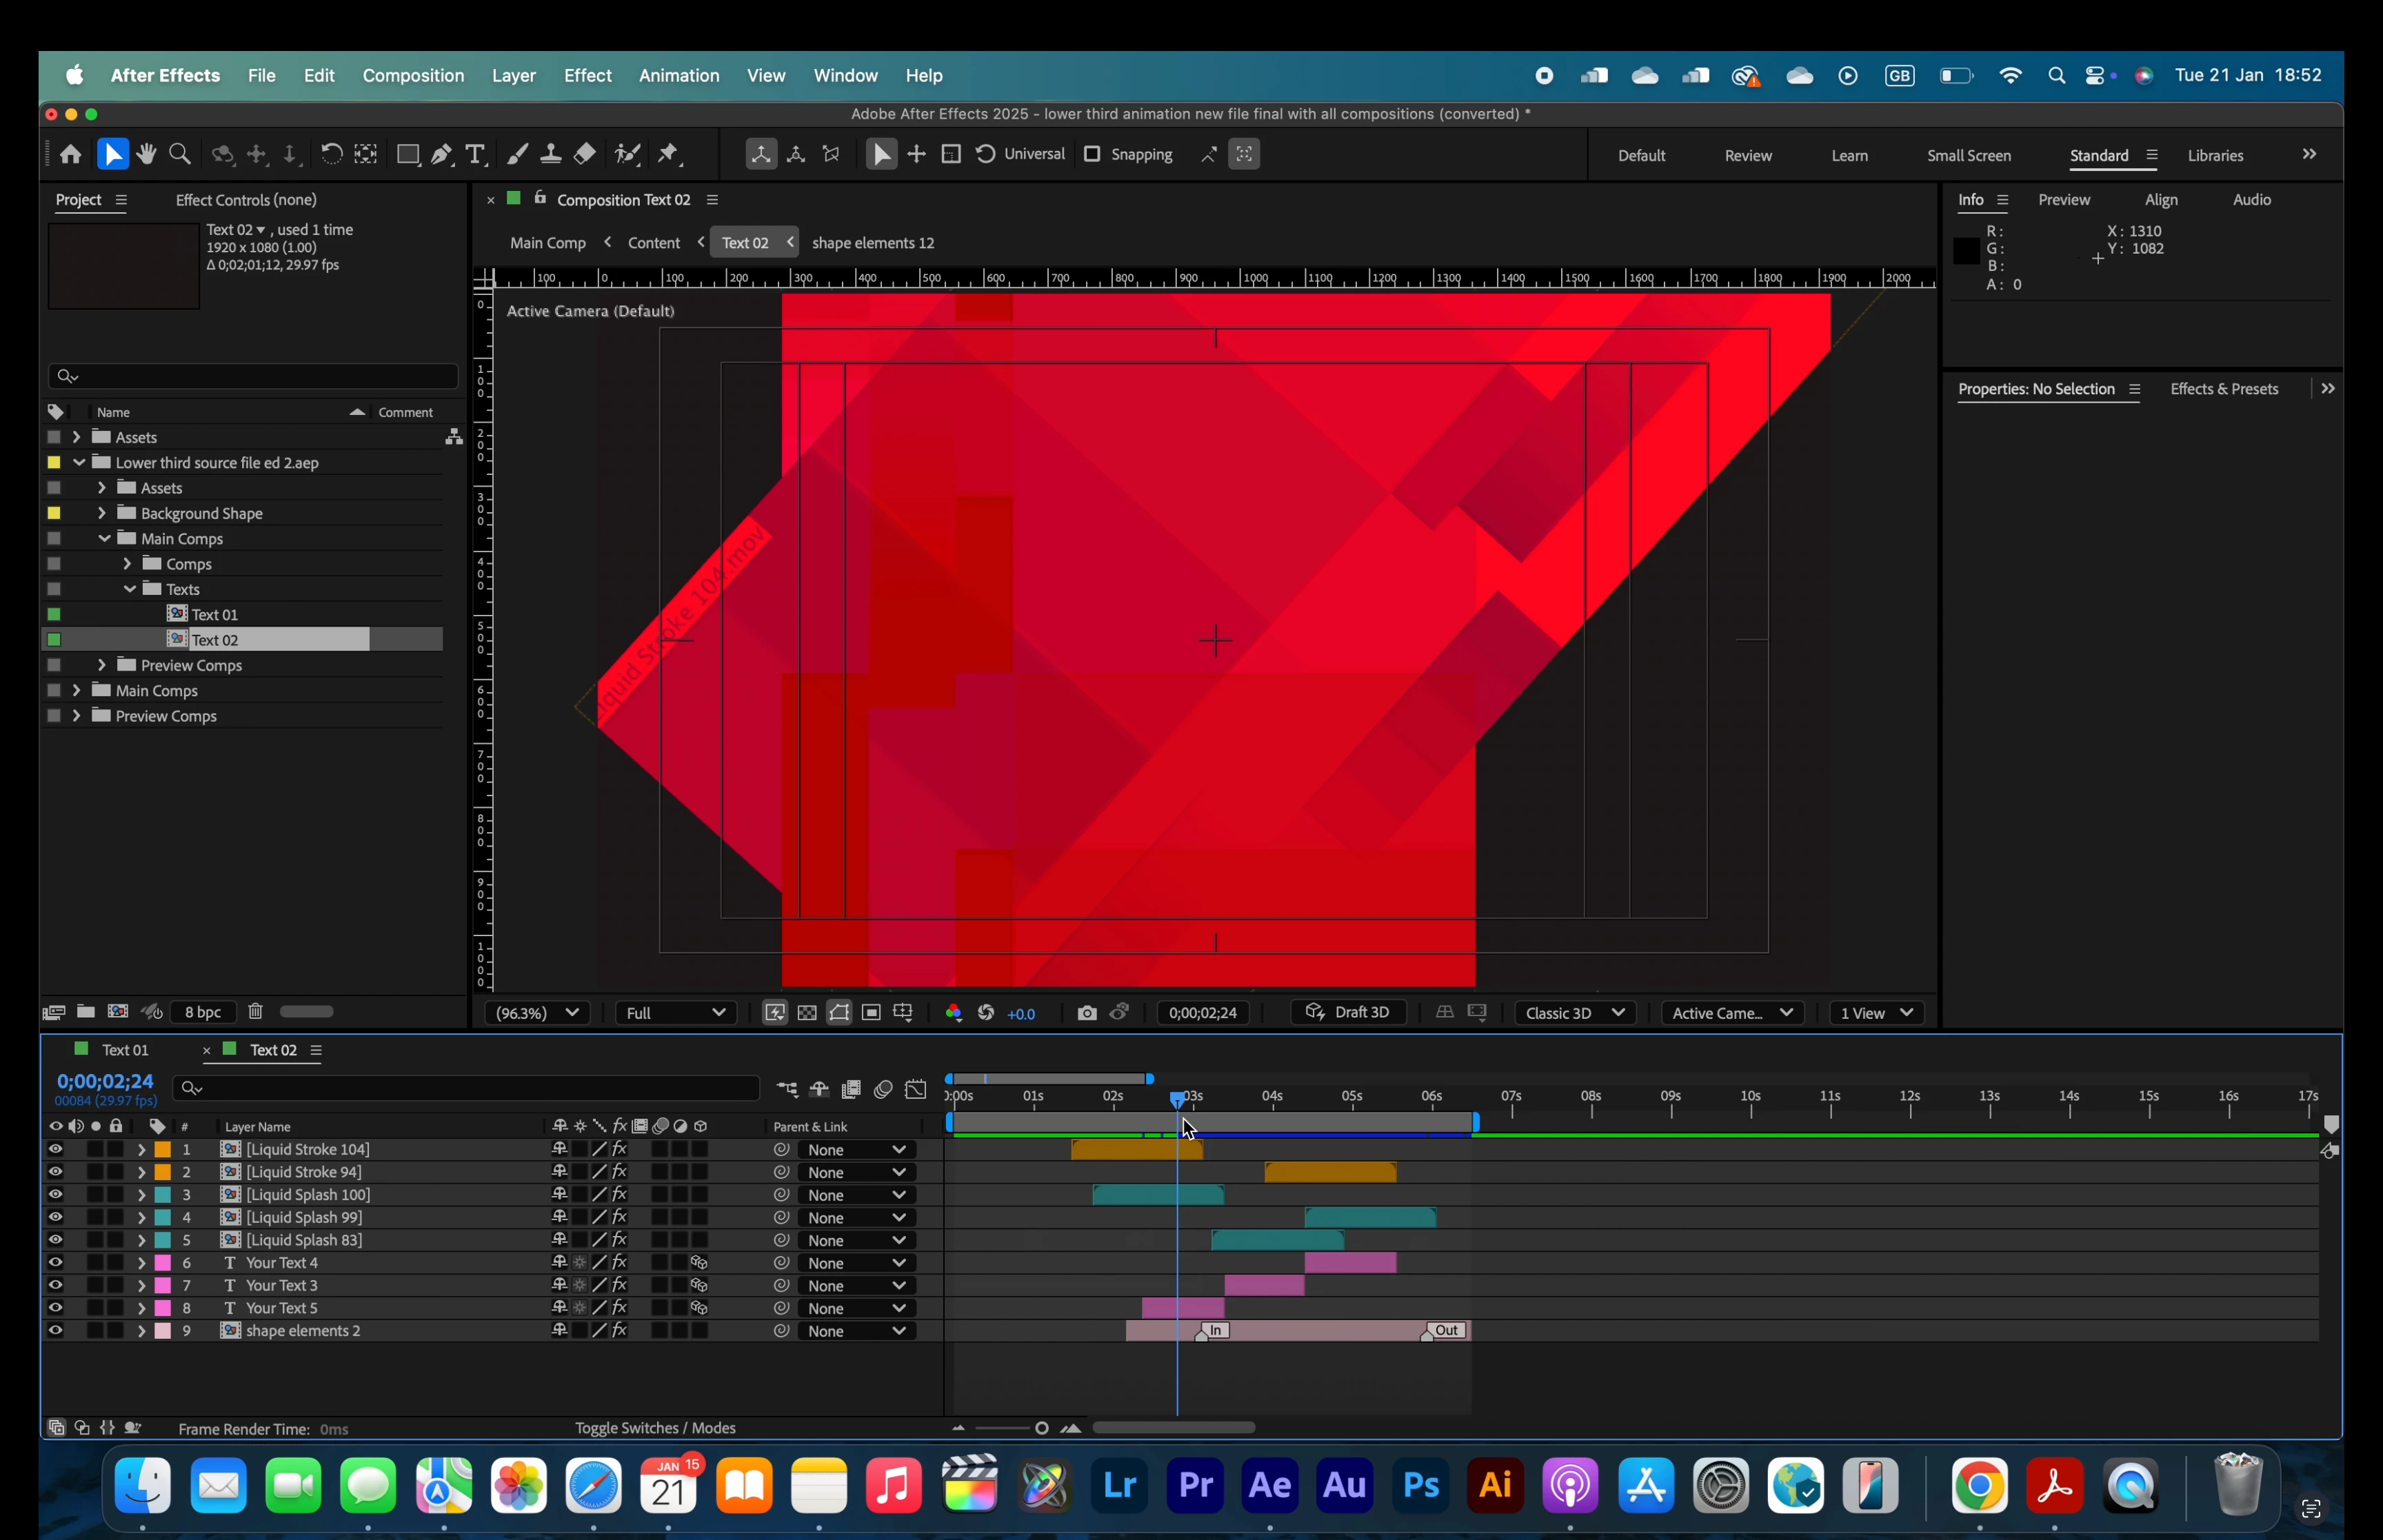Pick the Zoom magnifier tool

[x=180, y=155]
